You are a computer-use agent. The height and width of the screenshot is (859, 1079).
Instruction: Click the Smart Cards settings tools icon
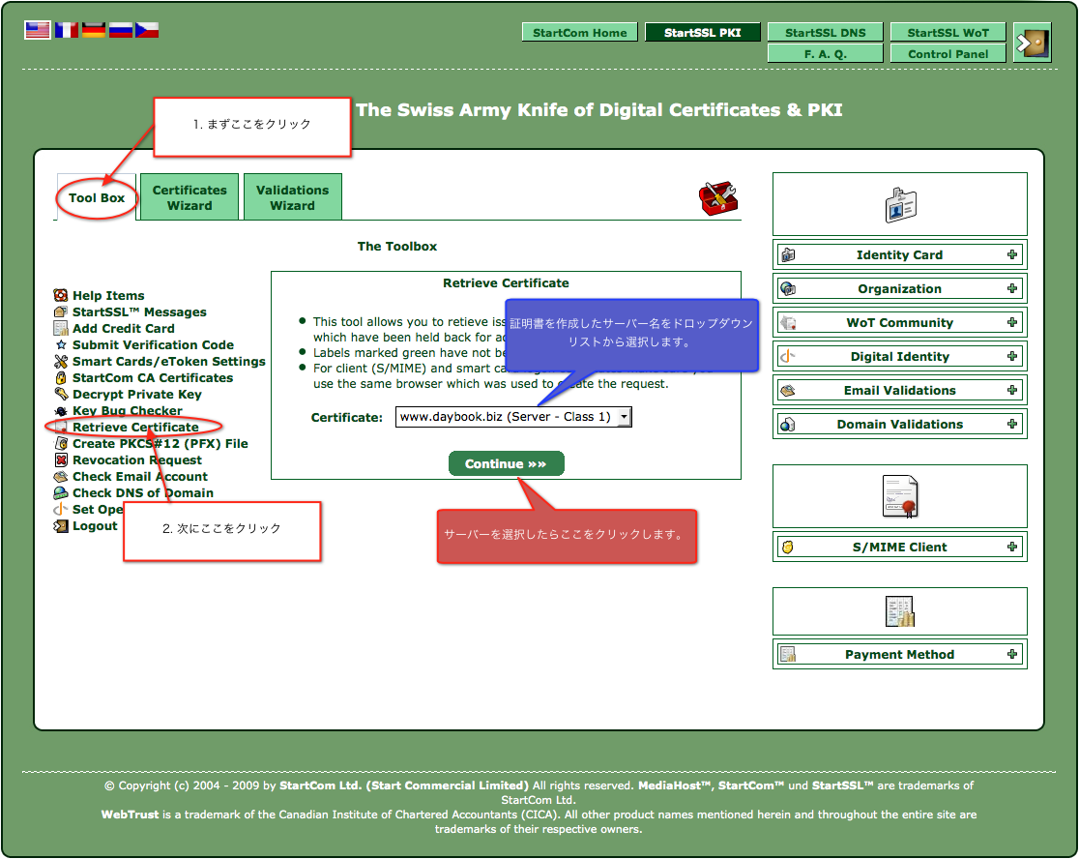coord(61,362)
